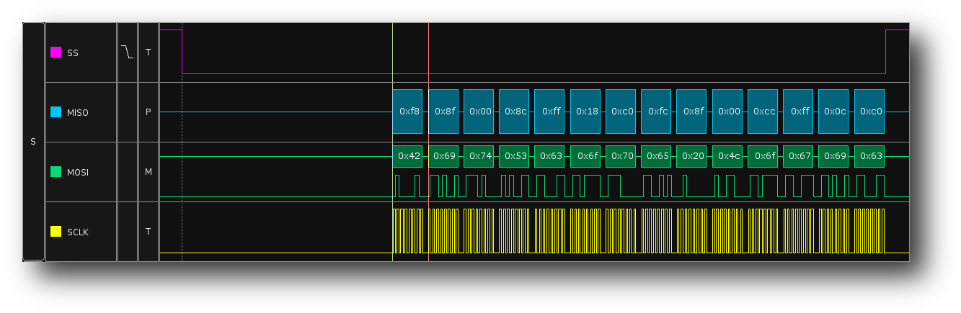Click the MOSI decoded byte 0x42
This screenshot has height=313, width=961.
click(408, 156)
